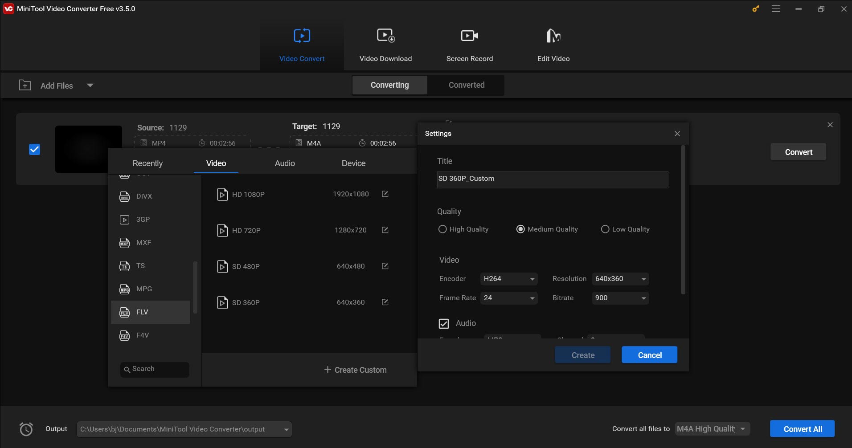
Task: Close the Settings dialog
Action: pos(677,134)
